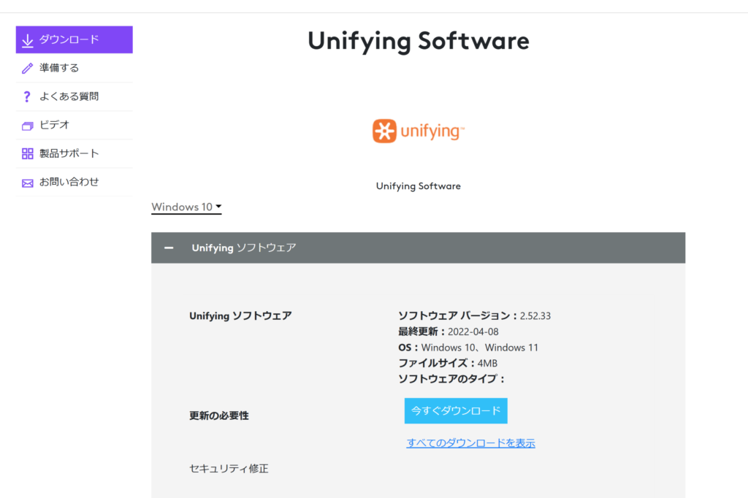Click the bold Unifying ソフトウェア name in details
The image size is (748, 498).
240,315
